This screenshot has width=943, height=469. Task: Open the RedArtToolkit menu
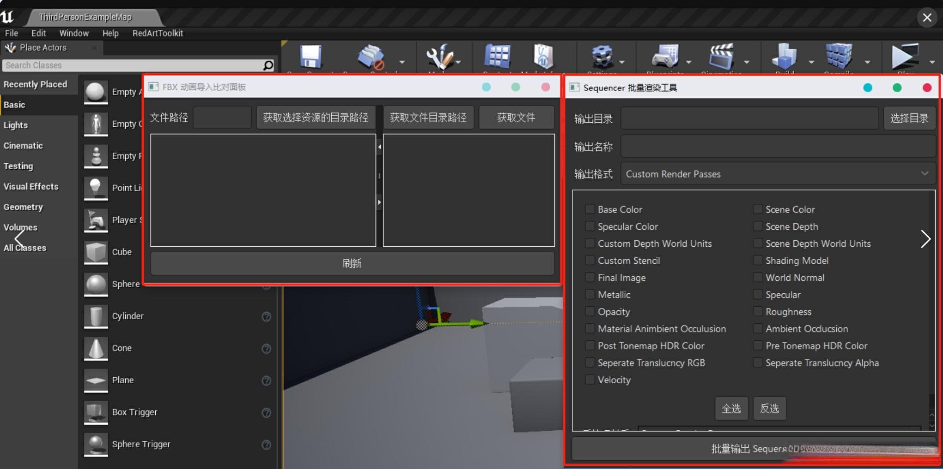[x=158, y=33]
